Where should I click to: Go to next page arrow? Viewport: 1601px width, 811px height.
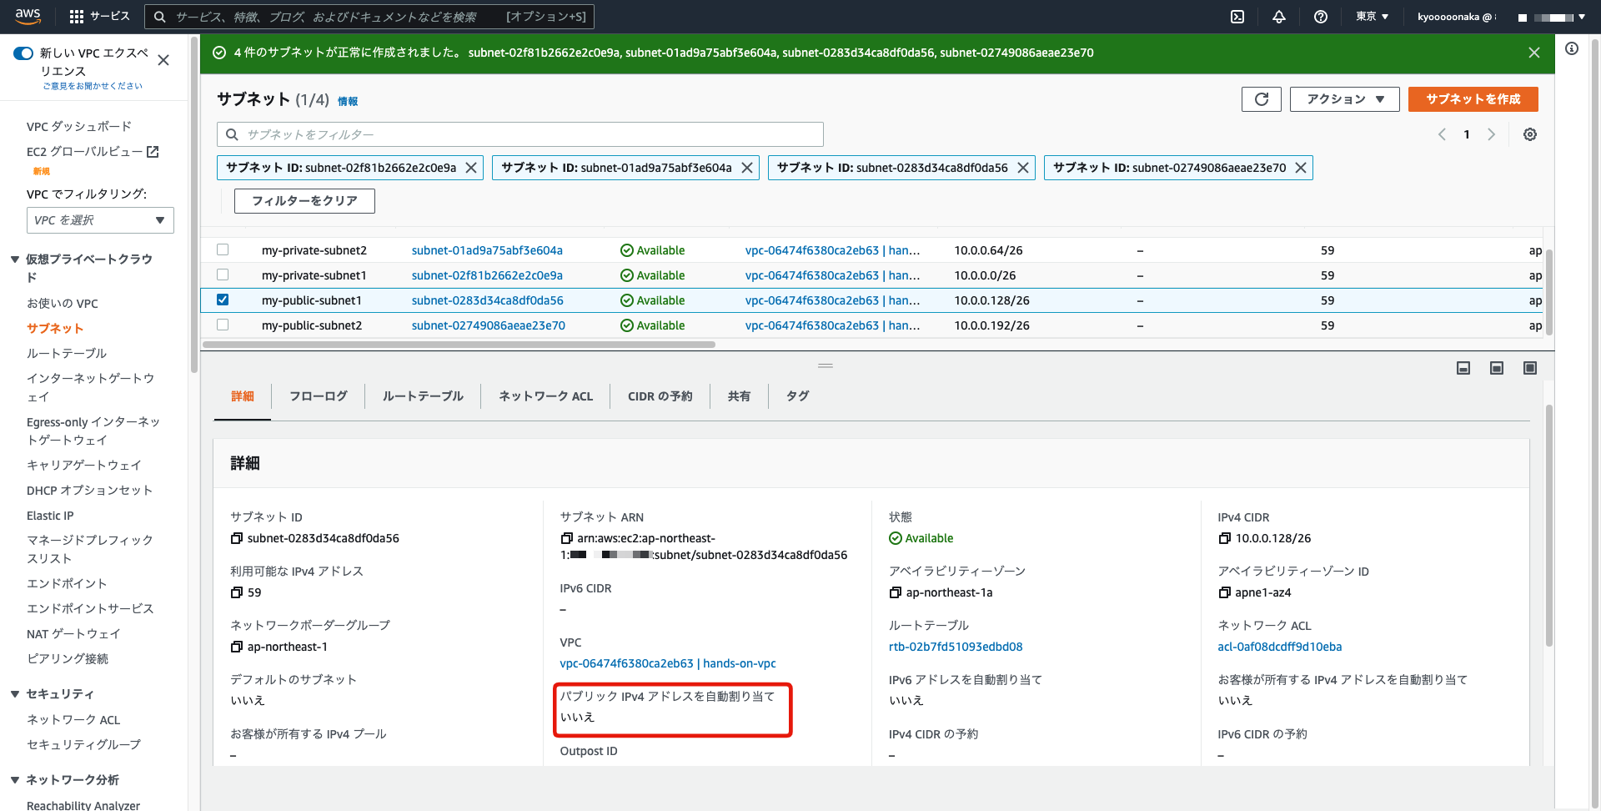pos(1492,134)
